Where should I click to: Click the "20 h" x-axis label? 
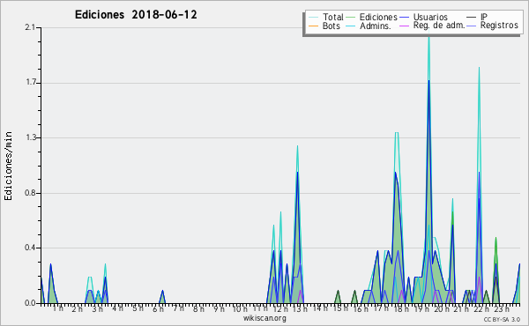(x=442, y=308)
